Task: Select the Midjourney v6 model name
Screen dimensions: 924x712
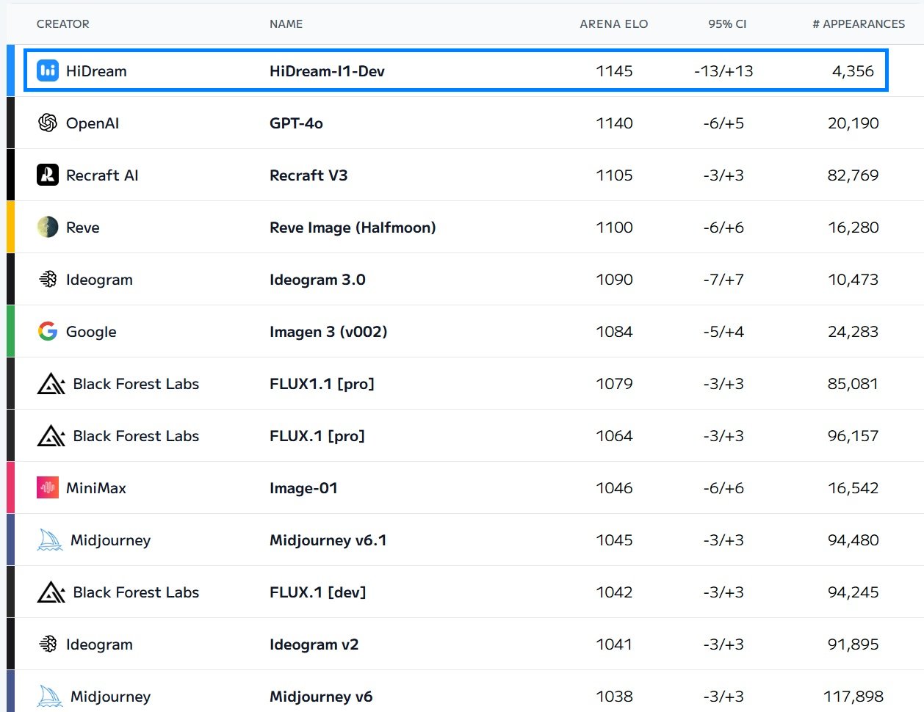Action: pos(321,697)
